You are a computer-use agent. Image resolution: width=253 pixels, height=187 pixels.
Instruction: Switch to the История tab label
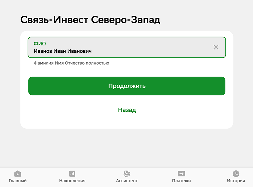pyautogui.click(x=236, y=181)
